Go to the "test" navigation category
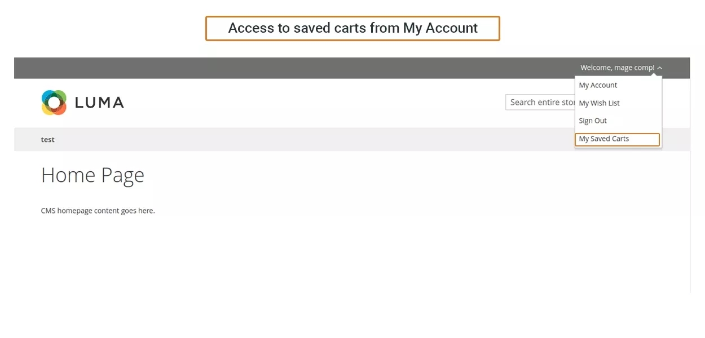The image size is (705, 338). (48, 140)
